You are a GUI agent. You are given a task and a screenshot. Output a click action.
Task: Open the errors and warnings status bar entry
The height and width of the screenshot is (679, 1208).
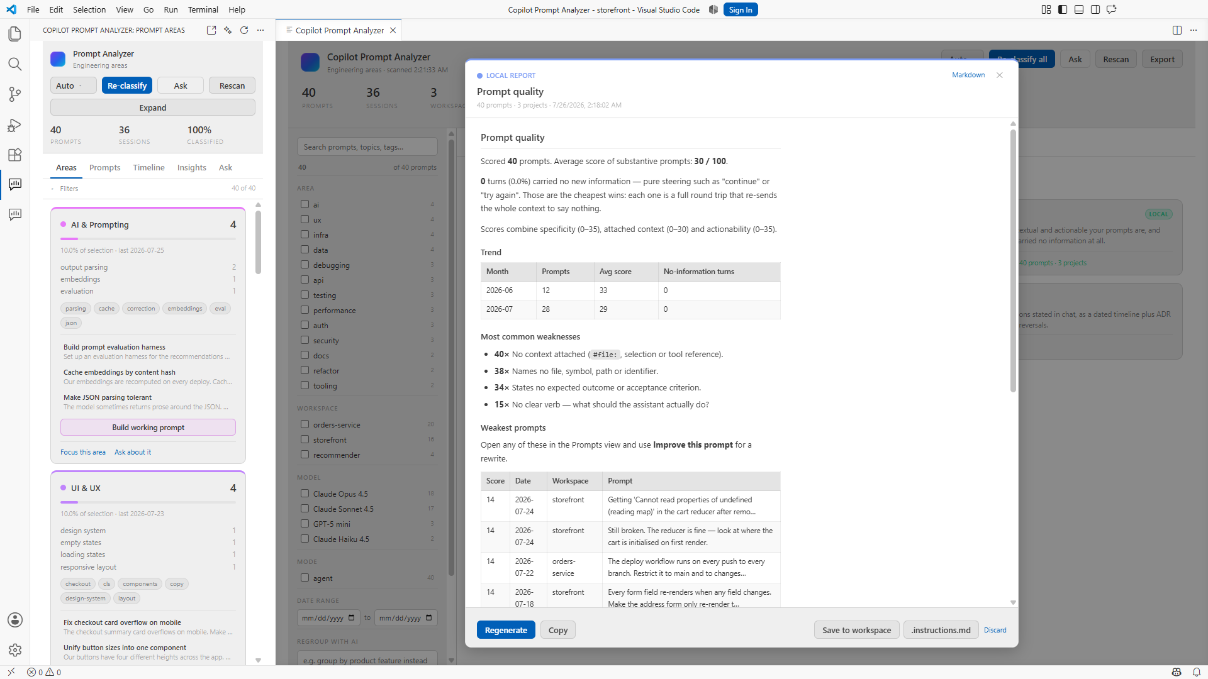(44, 672)
